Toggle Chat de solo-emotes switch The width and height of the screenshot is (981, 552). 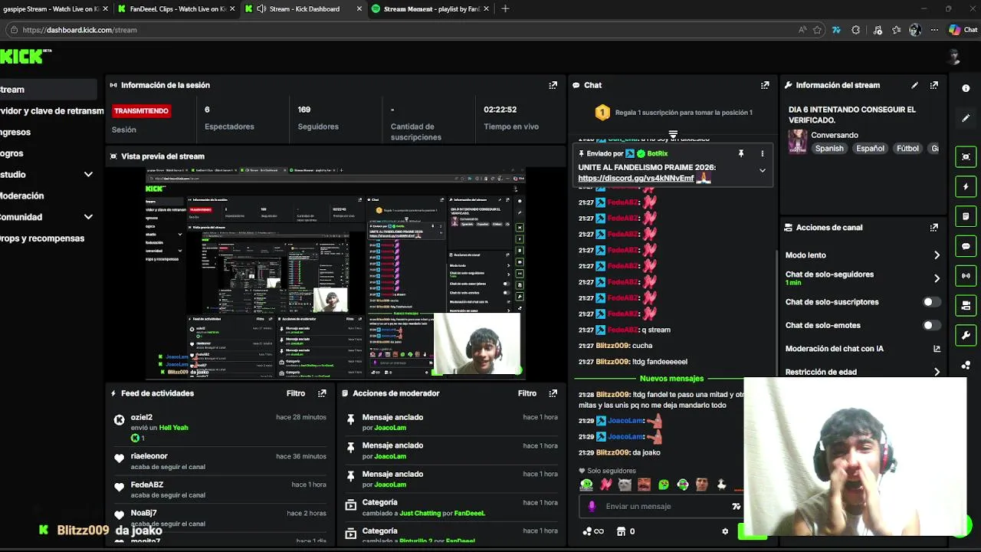click(x=931, y=325)
